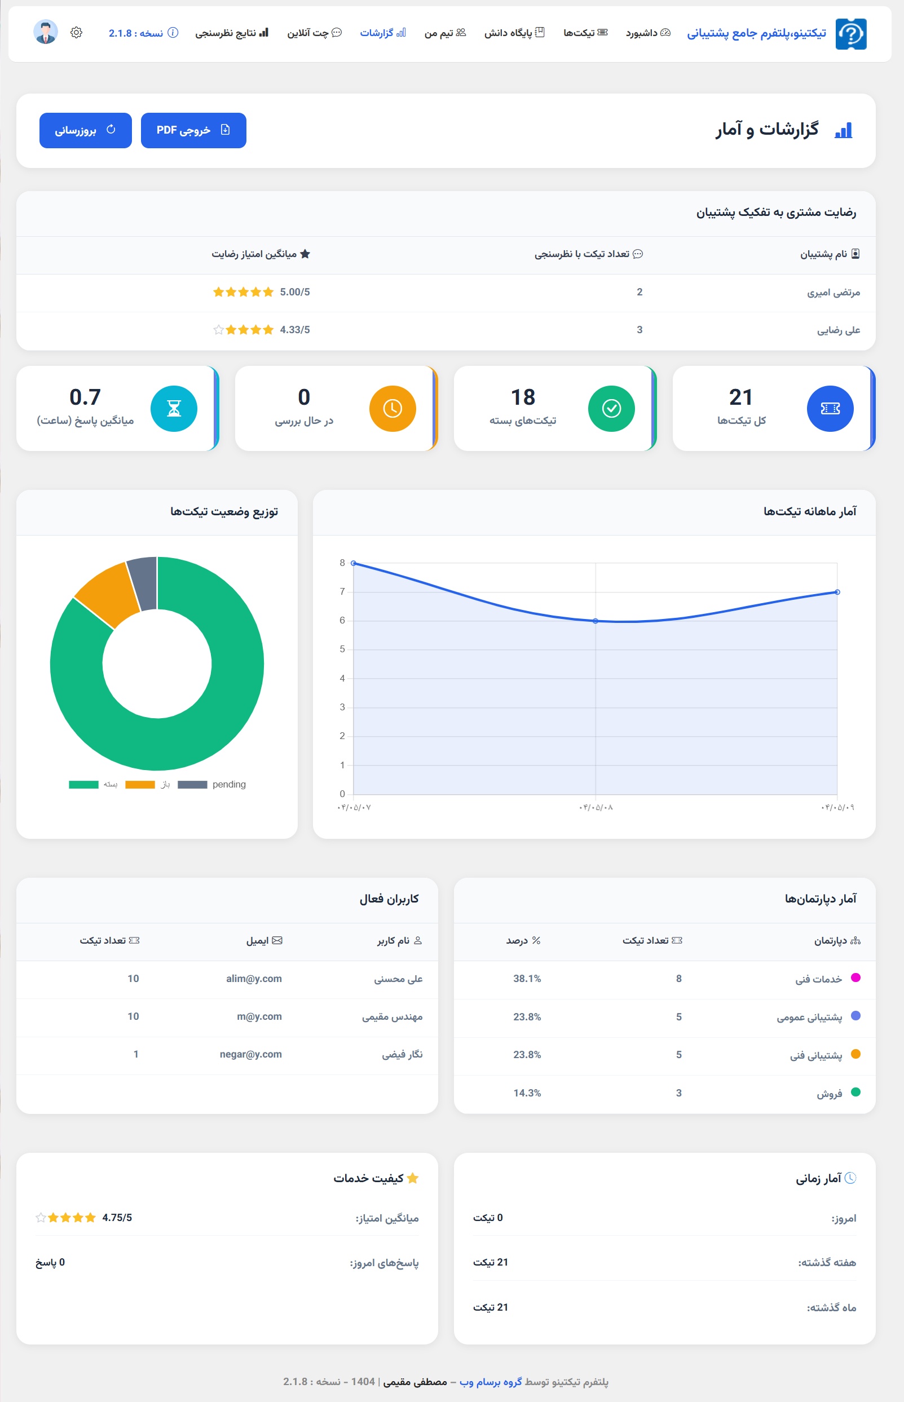This screenshot has height=1402, width=904.
Task: Click the hourglass average response icon
Action: [x=174, y=409]
